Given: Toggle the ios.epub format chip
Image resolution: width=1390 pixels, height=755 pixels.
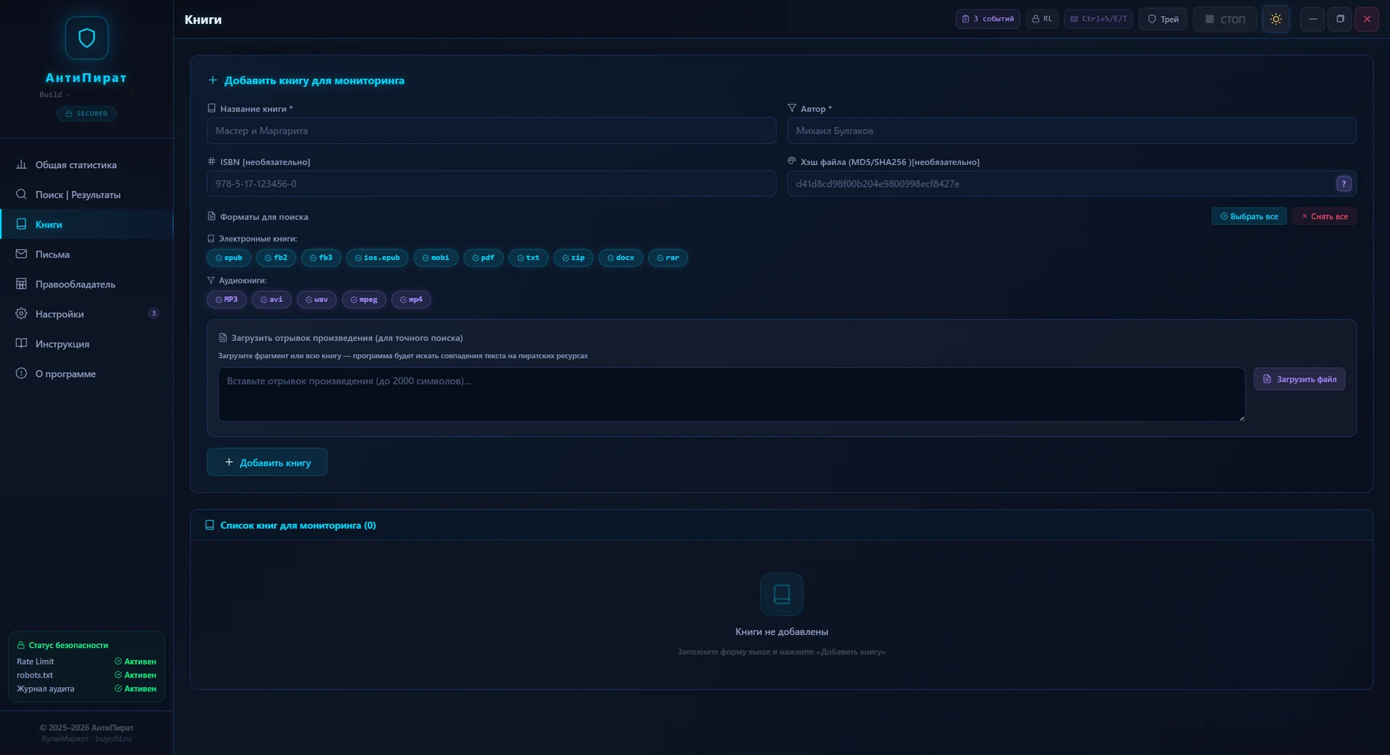Looking at the screenshot, I should point(377,258).
